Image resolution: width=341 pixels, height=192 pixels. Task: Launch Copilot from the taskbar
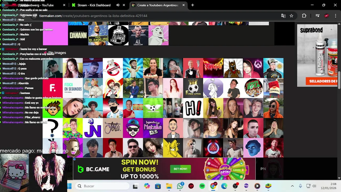click(147, 186)
